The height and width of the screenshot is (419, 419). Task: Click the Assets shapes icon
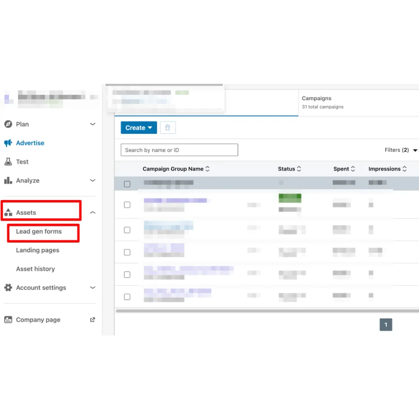[8, 213]
